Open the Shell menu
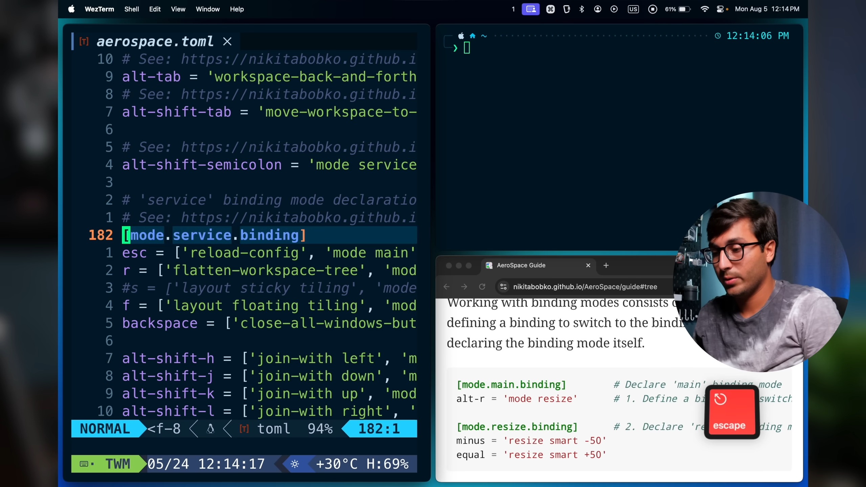Image resolution: width=866 pixels, height=487 pixels. click(131, 9)
